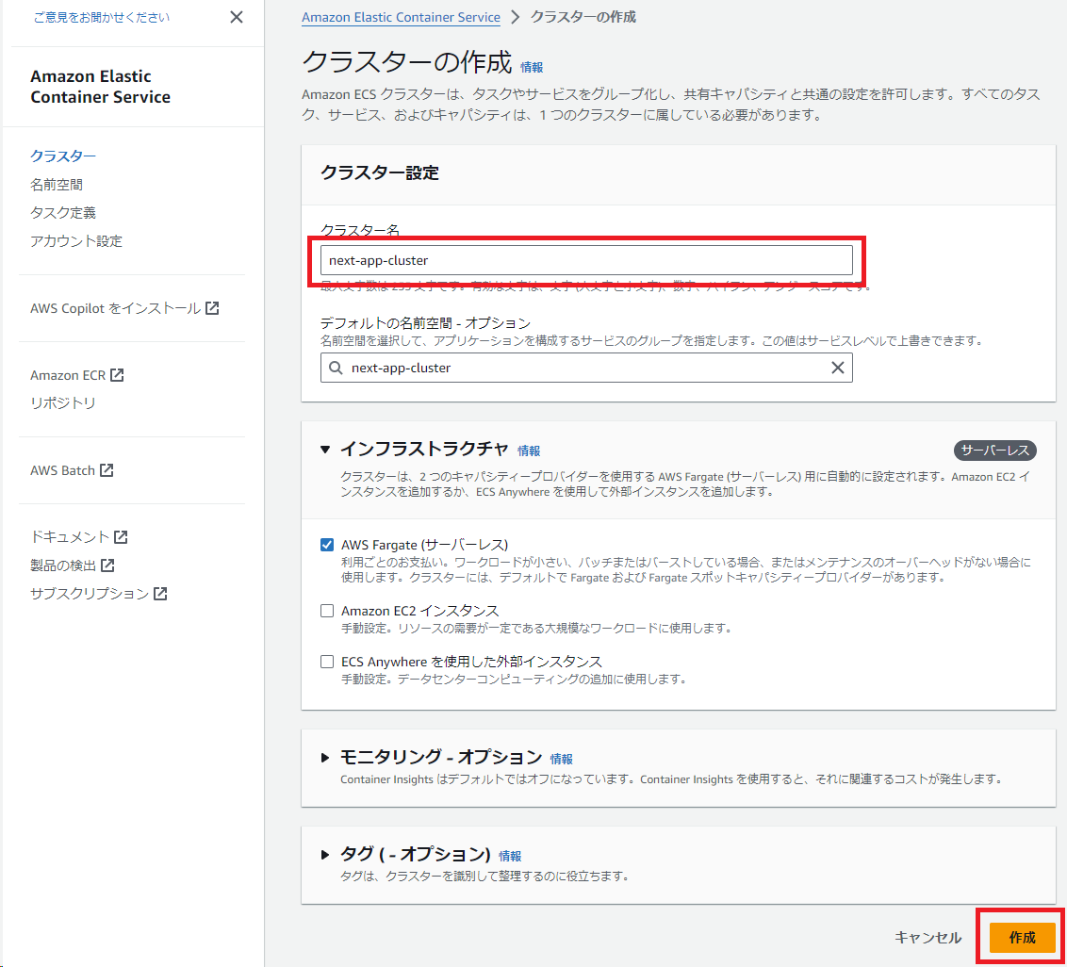Open タスク定義 in sidebar
This screenshot has width=1067, height=967.
click(x=63, y=212)
